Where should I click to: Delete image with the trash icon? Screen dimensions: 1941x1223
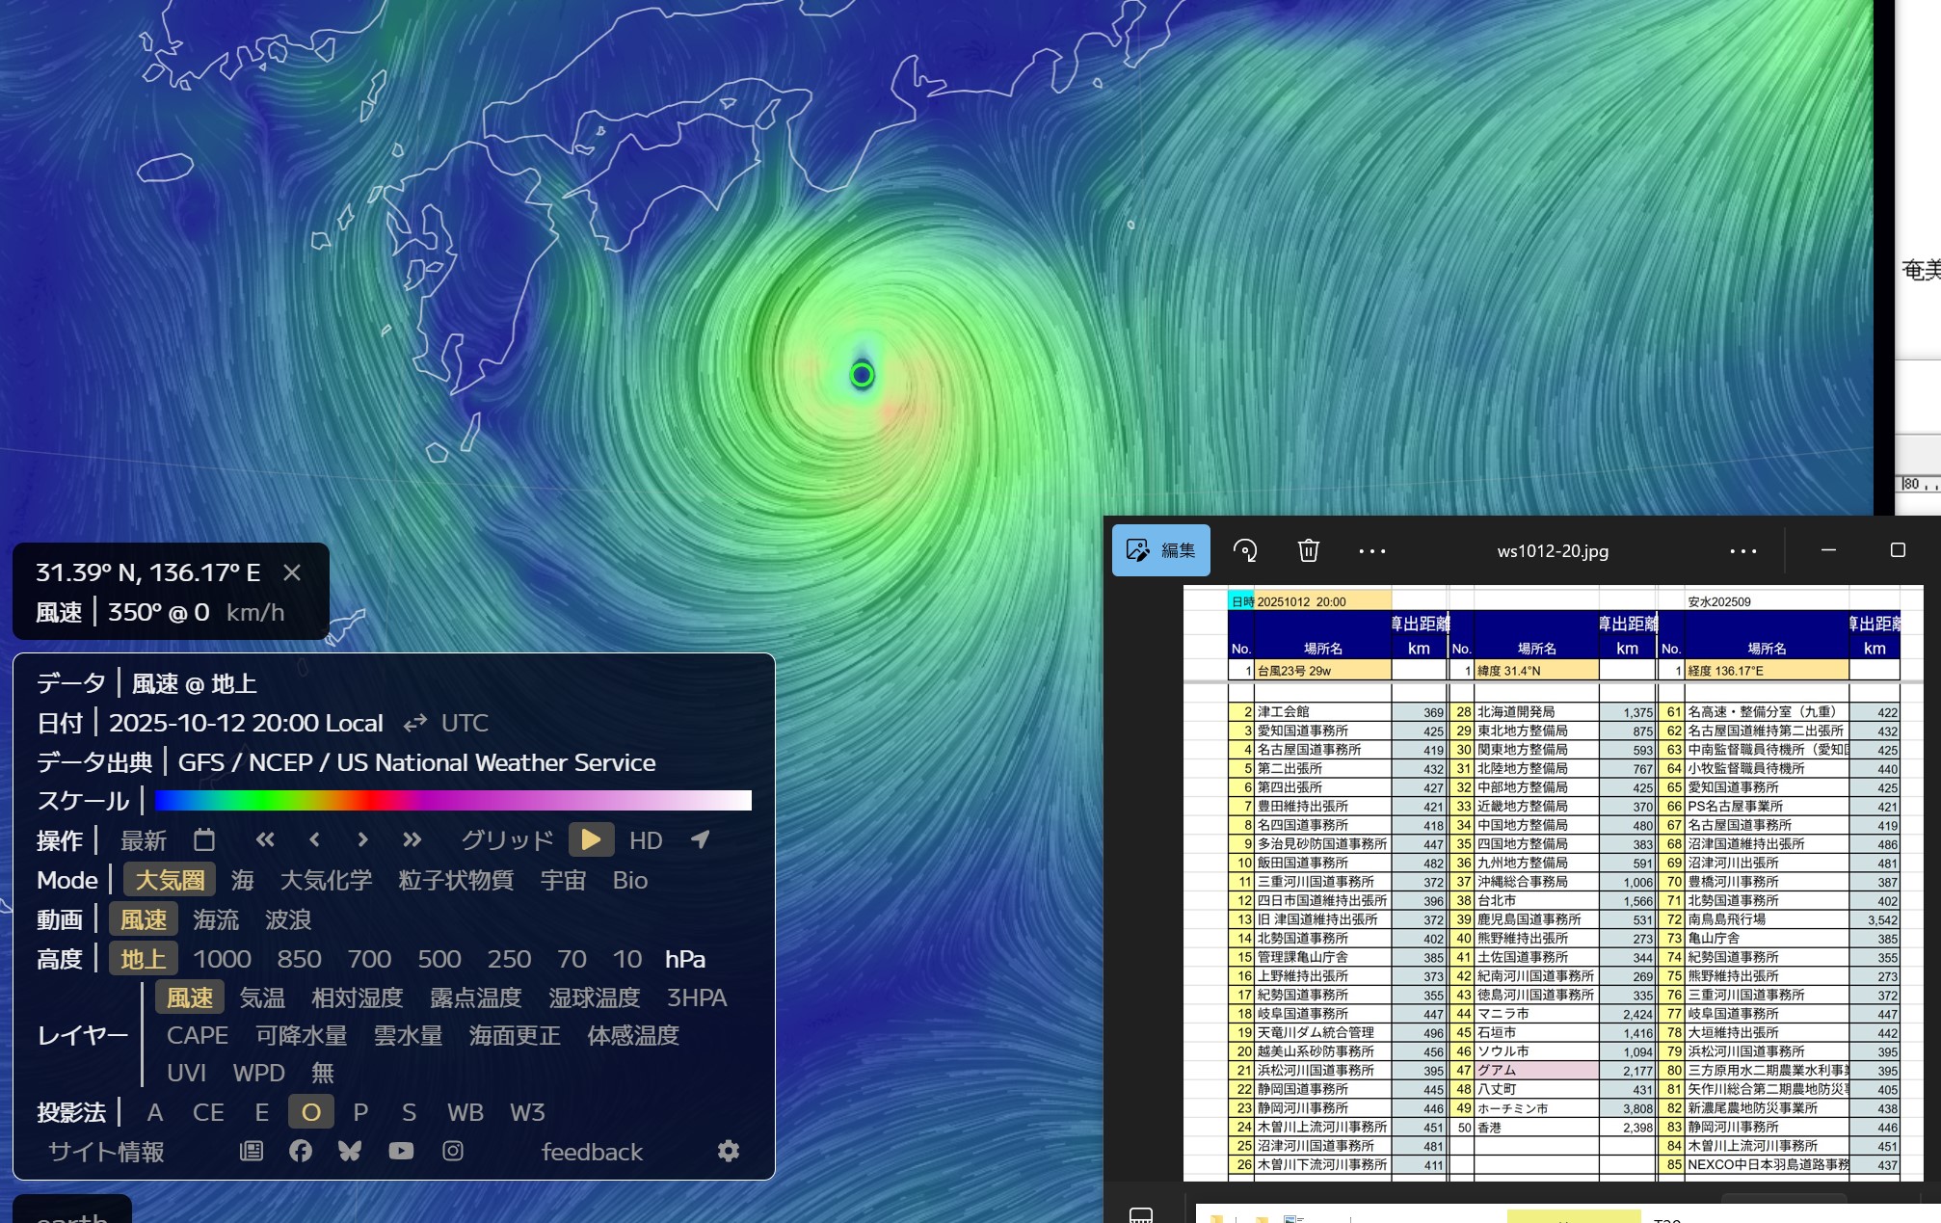pos(1308,550)
